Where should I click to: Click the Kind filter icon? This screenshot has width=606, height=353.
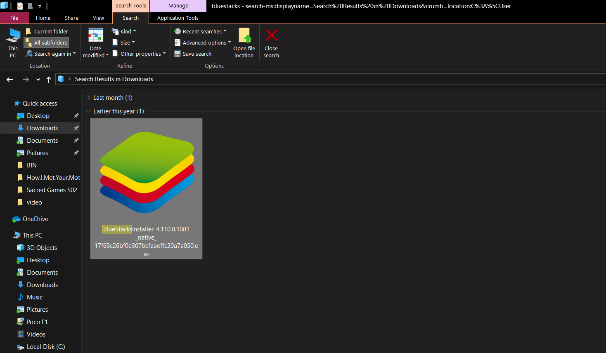click(115, 31)
